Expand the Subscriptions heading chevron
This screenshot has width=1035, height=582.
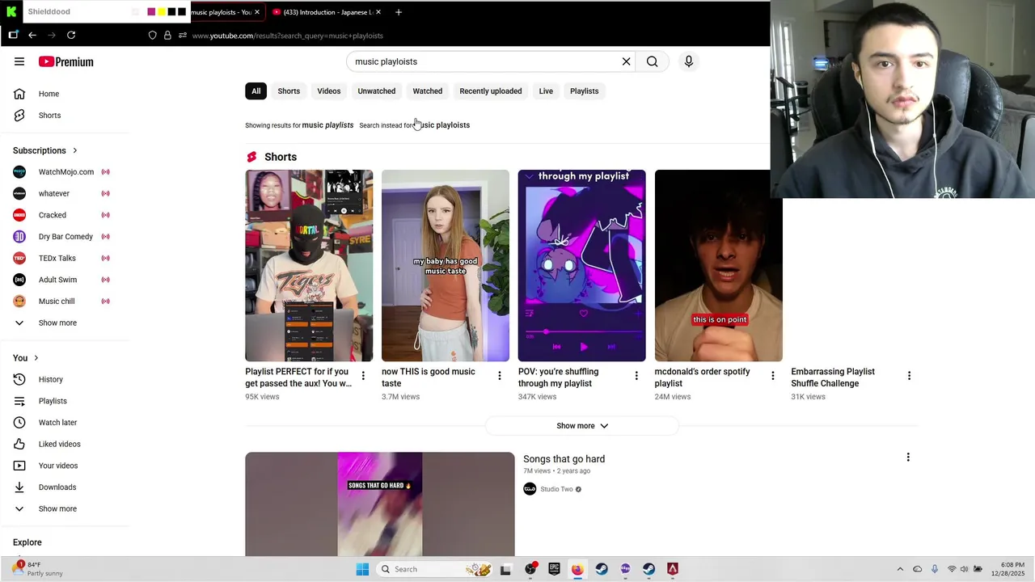(x=75, y=150)
